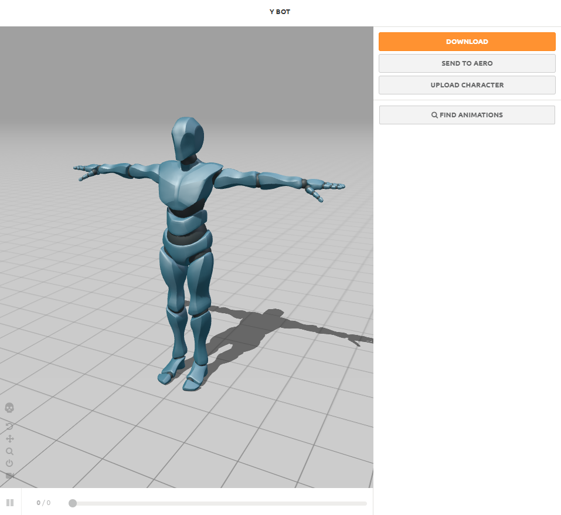Pause the animation playback
The image size is (561, 515).
click(10, 503)
